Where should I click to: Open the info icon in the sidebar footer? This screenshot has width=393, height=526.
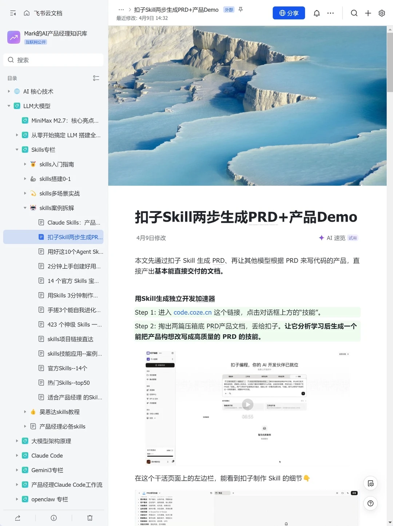[54, 518]
